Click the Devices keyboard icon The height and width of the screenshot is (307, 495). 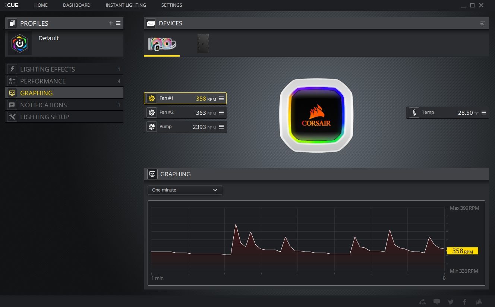pyautogui.click(x=151, y=23)
